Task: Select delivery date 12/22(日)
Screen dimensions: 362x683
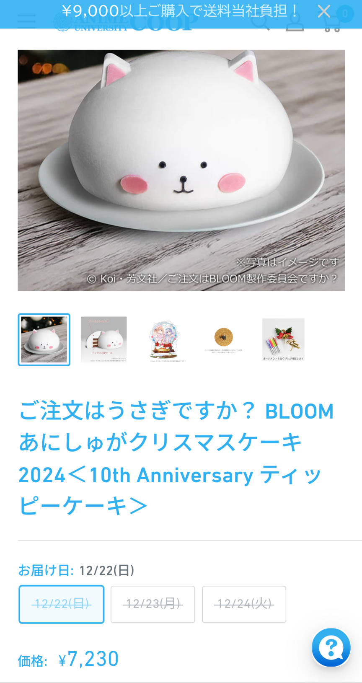Action: pyautogui.click(x=62, y=604)
